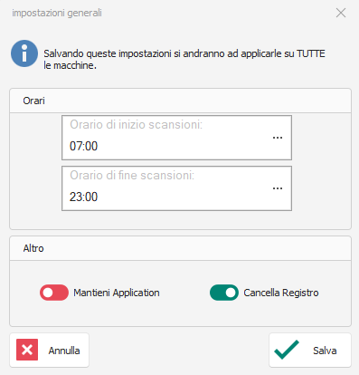Enable the Mantieni Application toggle
The width and height of the screenshot is (359, 375).
[x=54, y=293]
